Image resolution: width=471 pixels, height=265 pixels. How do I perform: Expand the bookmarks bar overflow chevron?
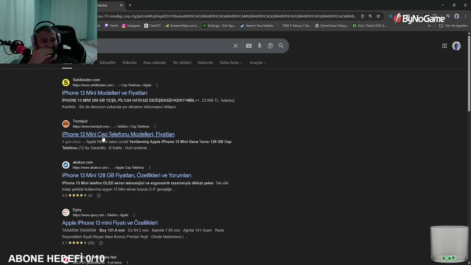429,26
